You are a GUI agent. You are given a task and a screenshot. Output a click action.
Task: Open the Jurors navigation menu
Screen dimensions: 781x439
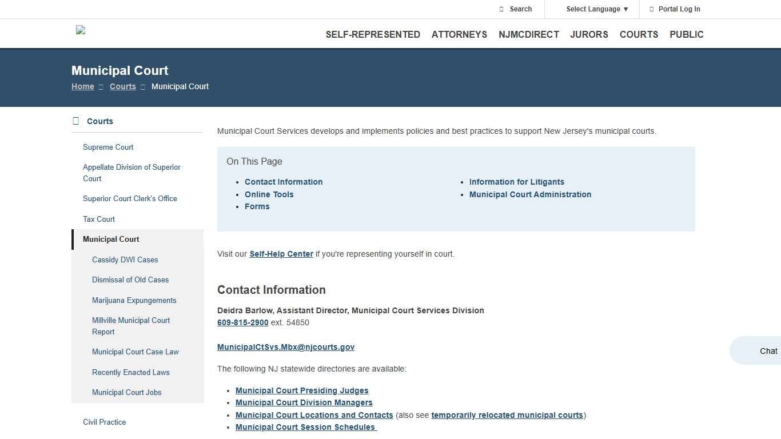[x=589, y=34]
